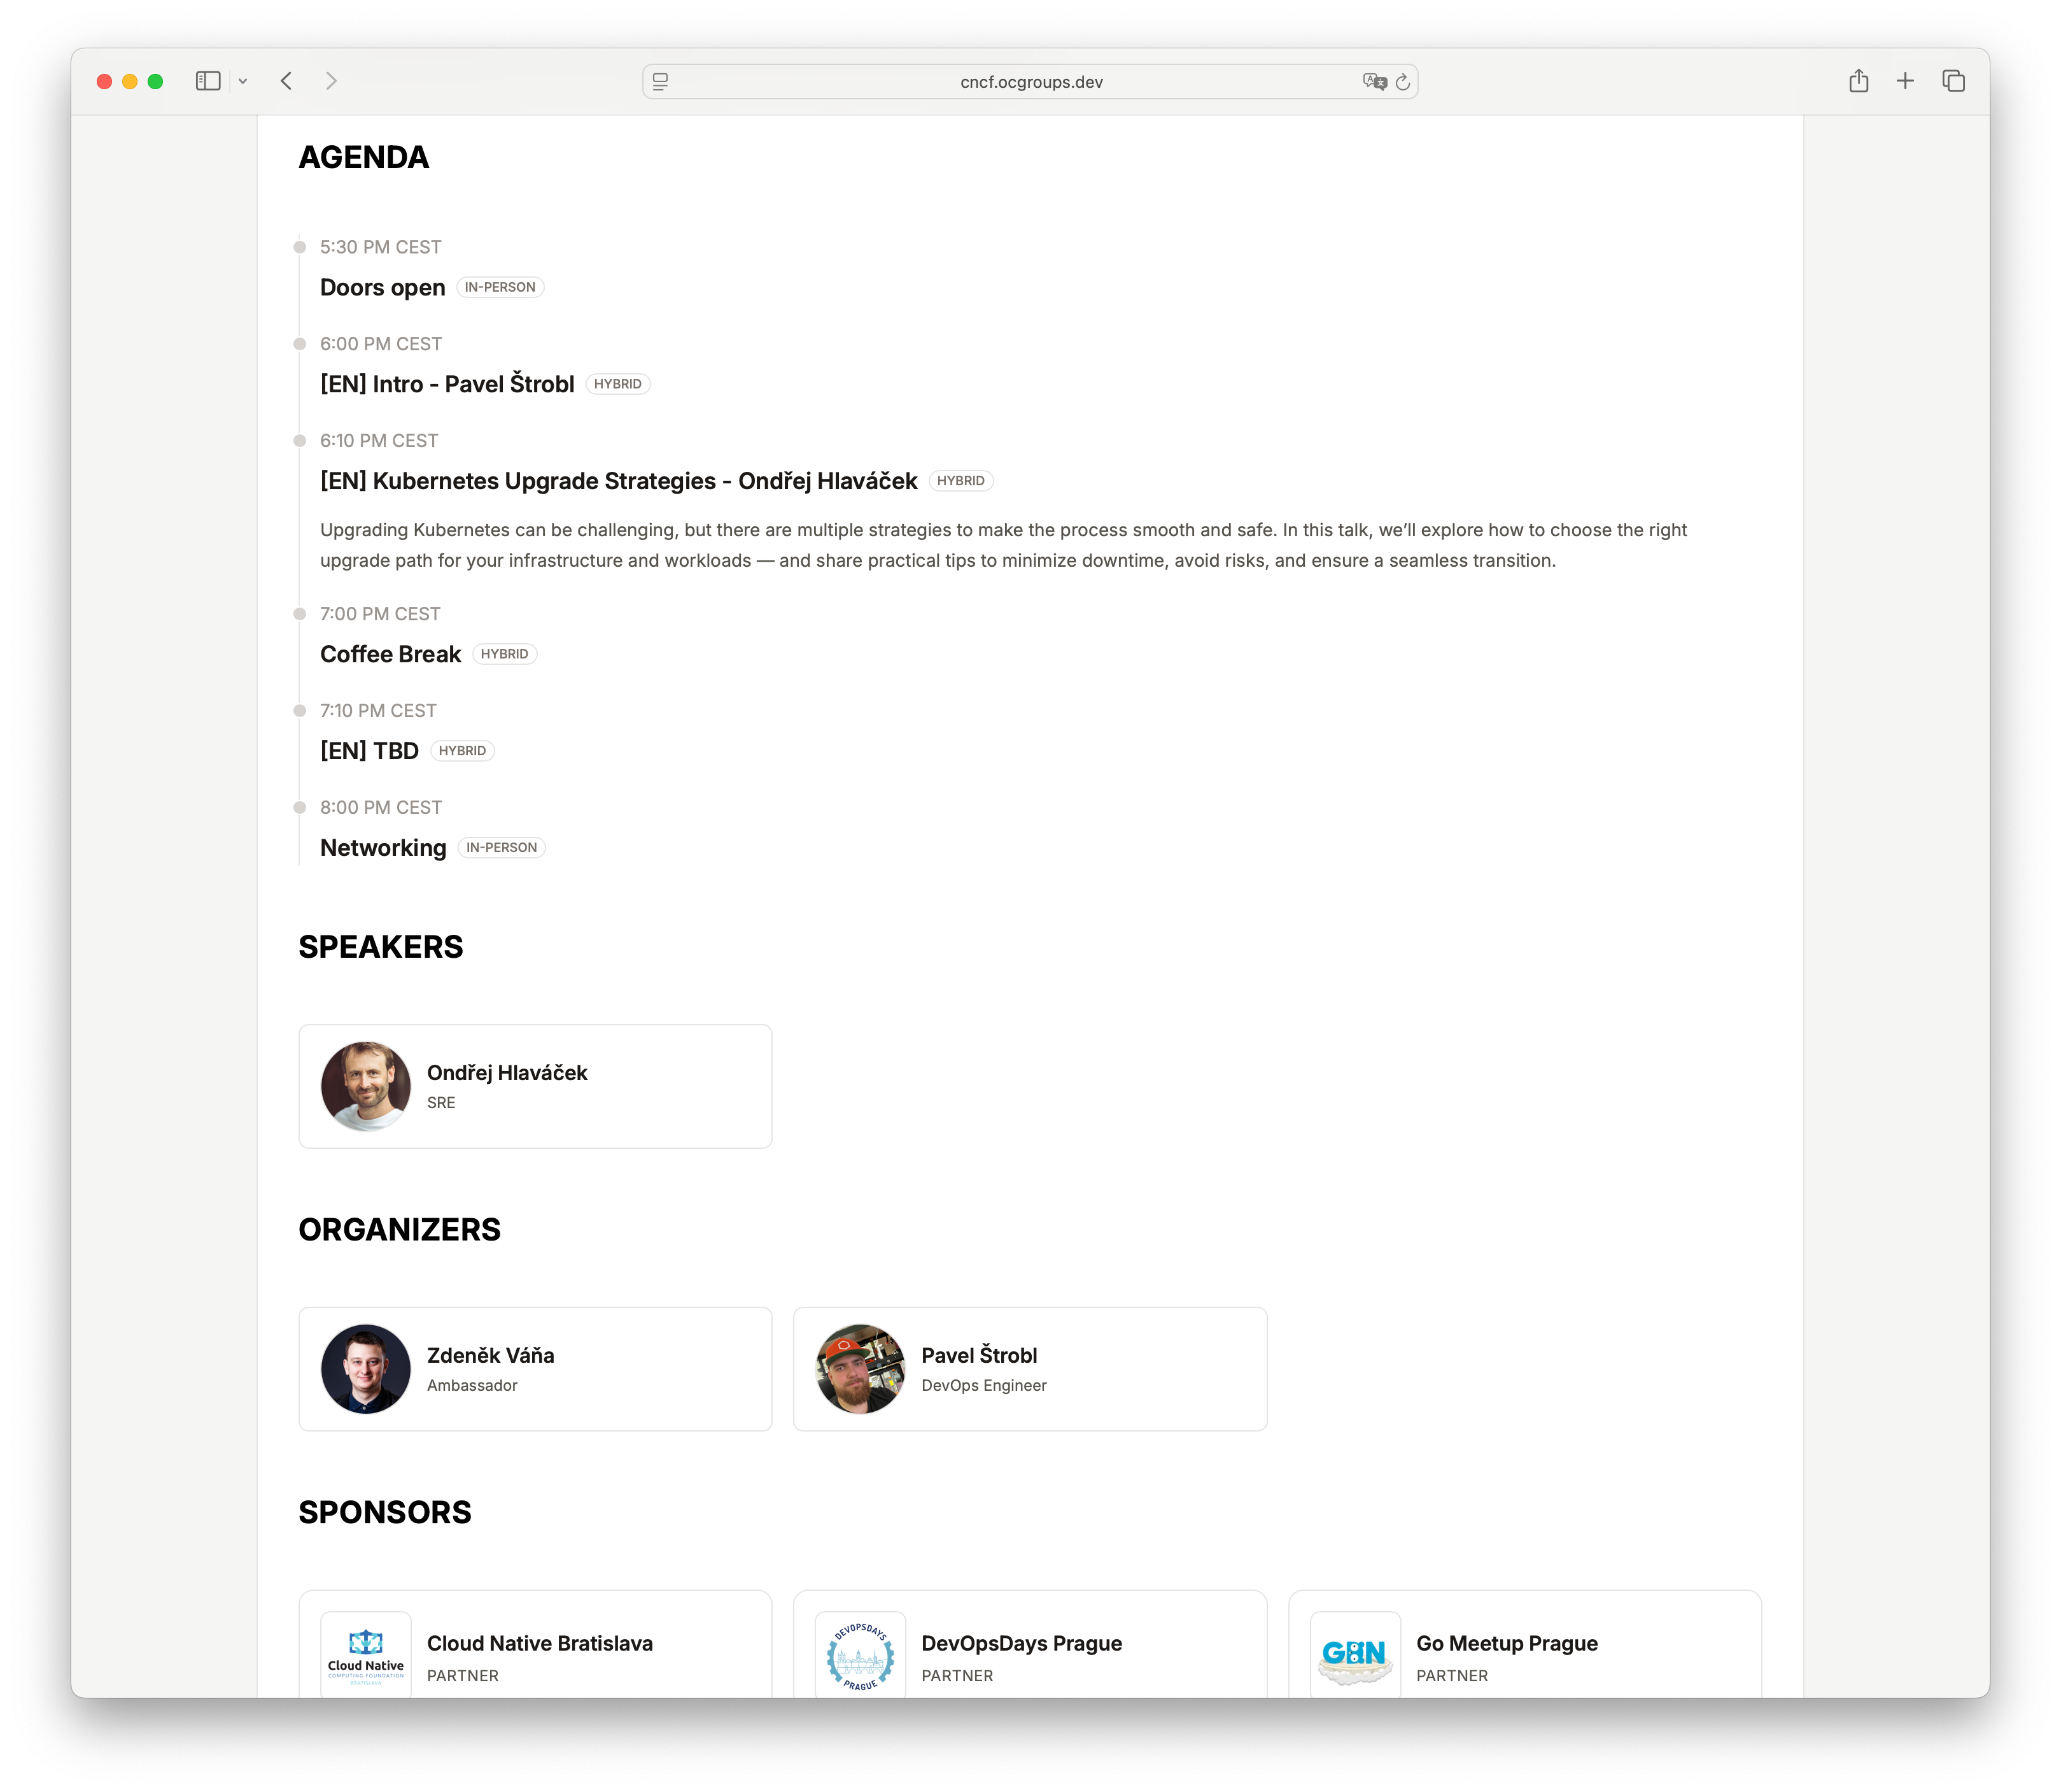Open Ondřej Hlaváček speaker card

(x=535, y=1086)
